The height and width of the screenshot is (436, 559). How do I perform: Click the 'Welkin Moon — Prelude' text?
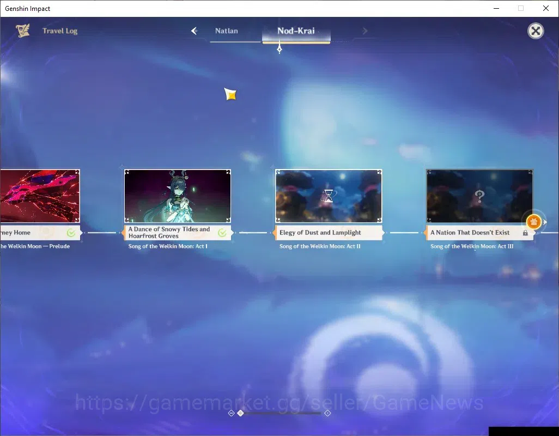click(x=39, y=246)
